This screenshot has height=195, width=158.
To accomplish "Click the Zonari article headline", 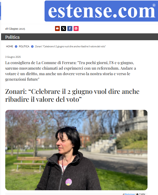I will coord(72,95).
